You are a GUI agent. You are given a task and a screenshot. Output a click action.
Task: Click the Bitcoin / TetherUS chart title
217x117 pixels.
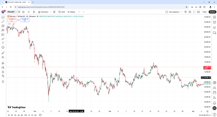pyautogui.click(x=23, y=16)
